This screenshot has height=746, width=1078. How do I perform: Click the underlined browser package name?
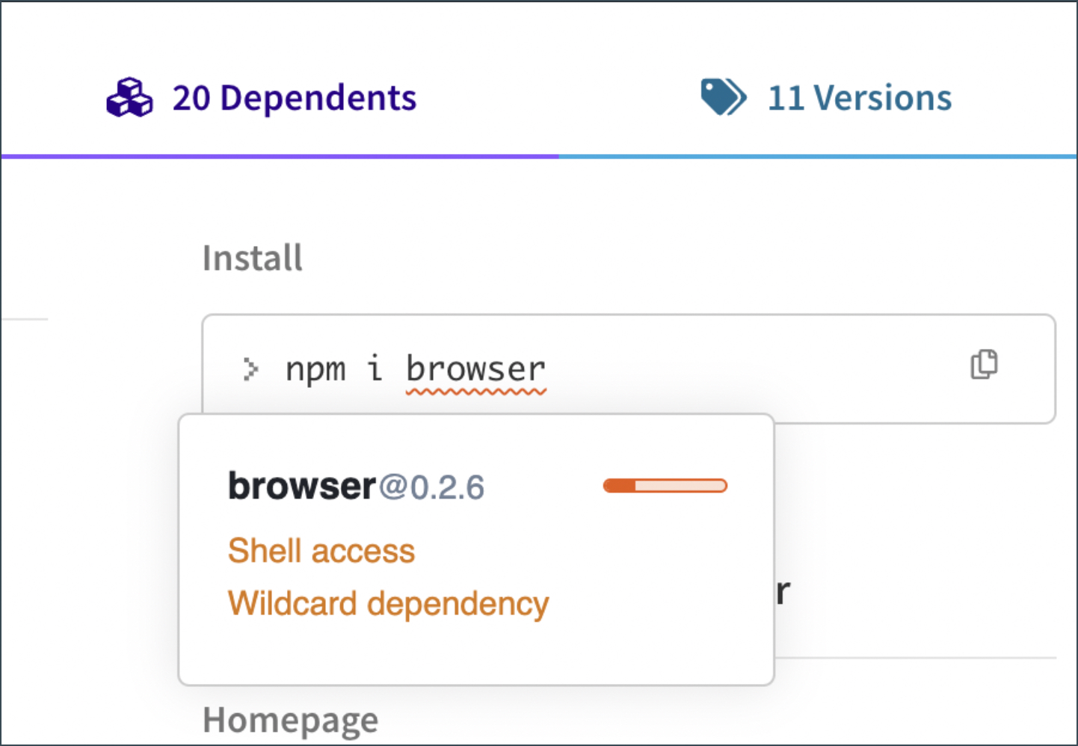[x=475, y=369]
